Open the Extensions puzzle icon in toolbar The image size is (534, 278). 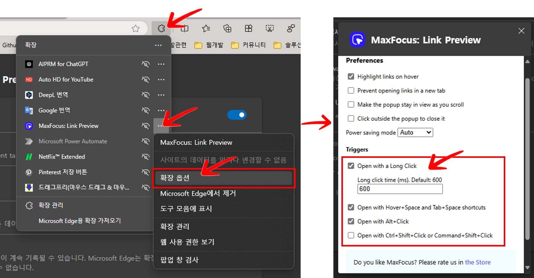click(161, 28)
